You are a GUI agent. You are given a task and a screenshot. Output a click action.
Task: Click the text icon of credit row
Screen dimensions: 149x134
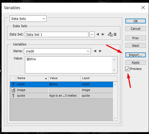pos(13,84)
